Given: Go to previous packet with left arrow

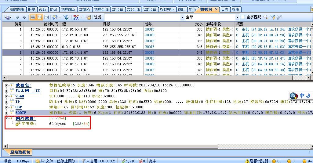Looking at the screenshot, I should tap(18, 17).
